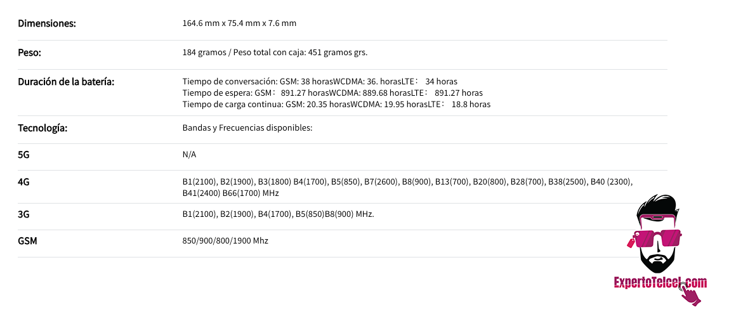Screen dimensions: 729x319
Task: Open the ExpertoTelcel.com watermark link
Action: (x=660, y=282)
